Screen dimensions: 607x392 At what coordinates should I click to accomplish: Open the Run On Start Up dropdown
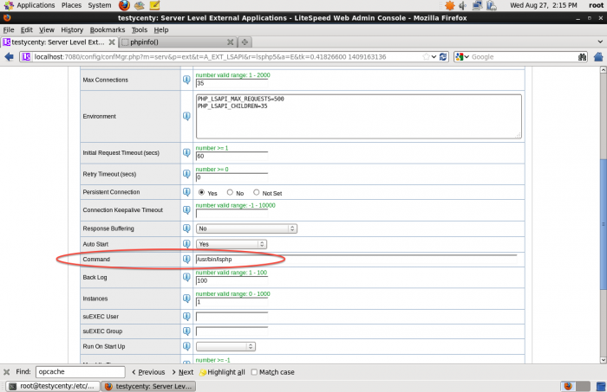[x=225, y=346]
